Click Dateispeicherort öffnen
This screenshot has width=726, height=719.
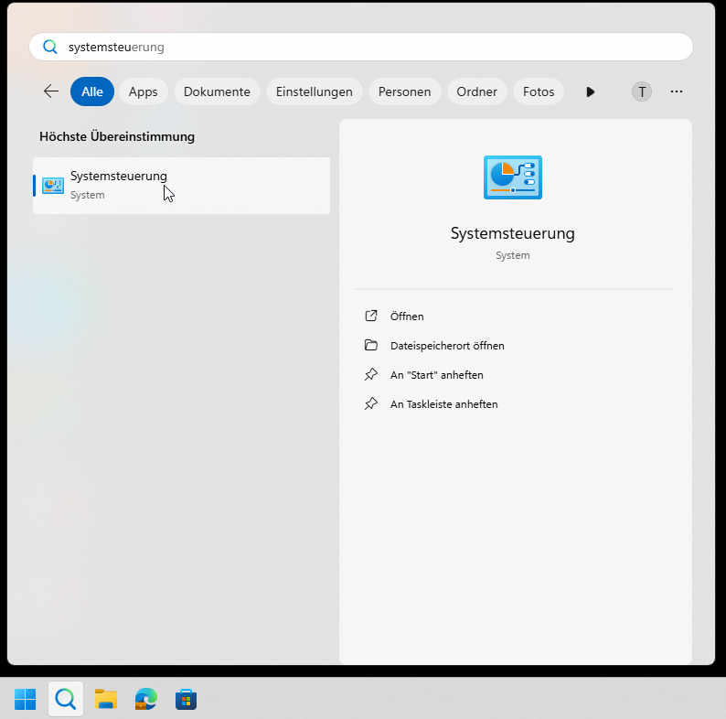(x=447, y=346)
